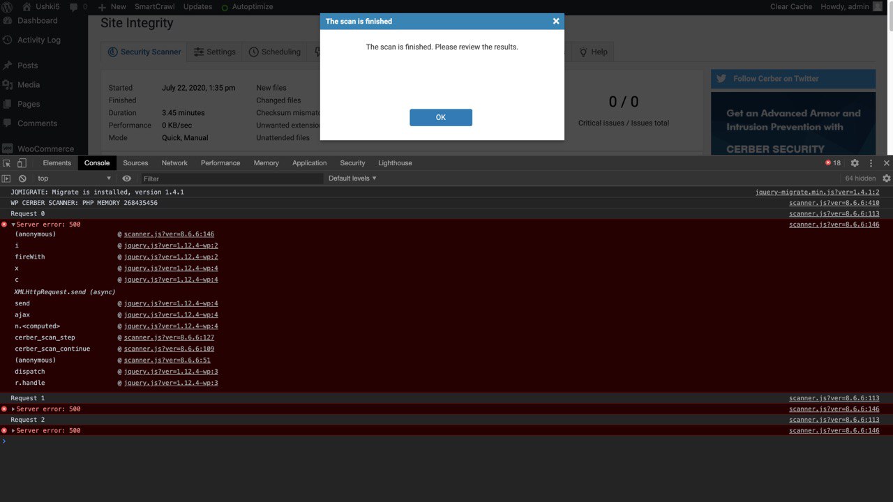
Task: Click the inspect element picker icon
Action: 6,163
